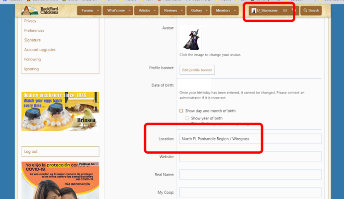This screenshot has height=199, width=344.
Task: Focus the My Coop input field
Action: [251, 193]
